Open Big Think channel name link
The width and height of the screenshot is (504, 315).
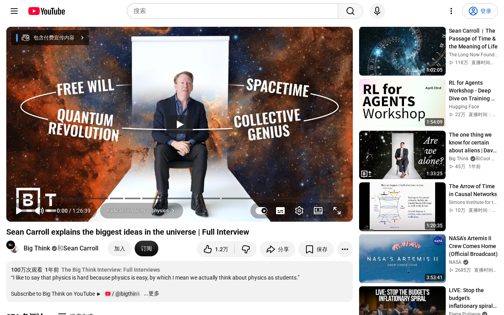tap(37, 248)
